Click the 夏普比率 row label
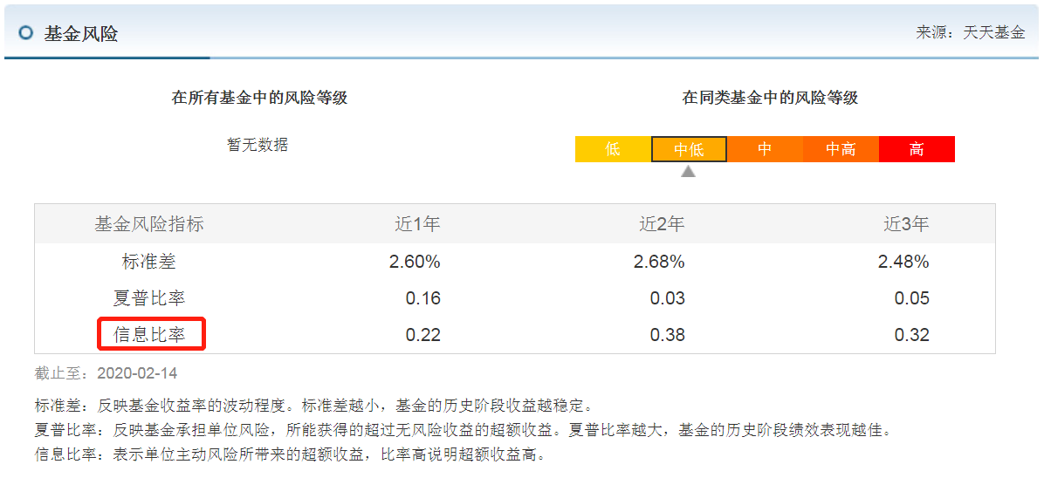The image size is (1044, 478). tap(149, 297)
